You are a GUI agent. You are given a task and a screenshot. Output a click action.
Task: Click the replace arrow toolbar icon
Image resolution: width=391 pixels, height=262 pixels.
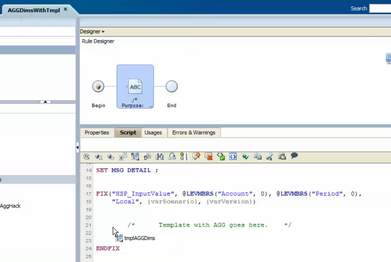(x=172, y=157)
